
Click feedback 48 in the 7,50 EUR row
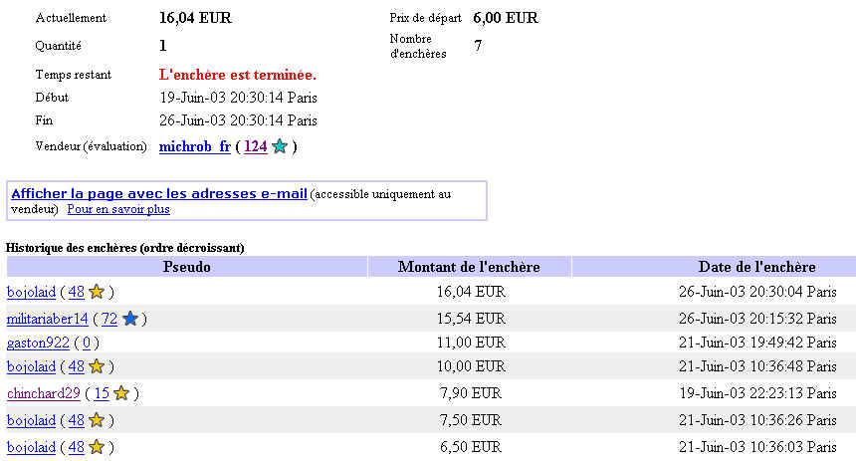click(x=77, y=420)
